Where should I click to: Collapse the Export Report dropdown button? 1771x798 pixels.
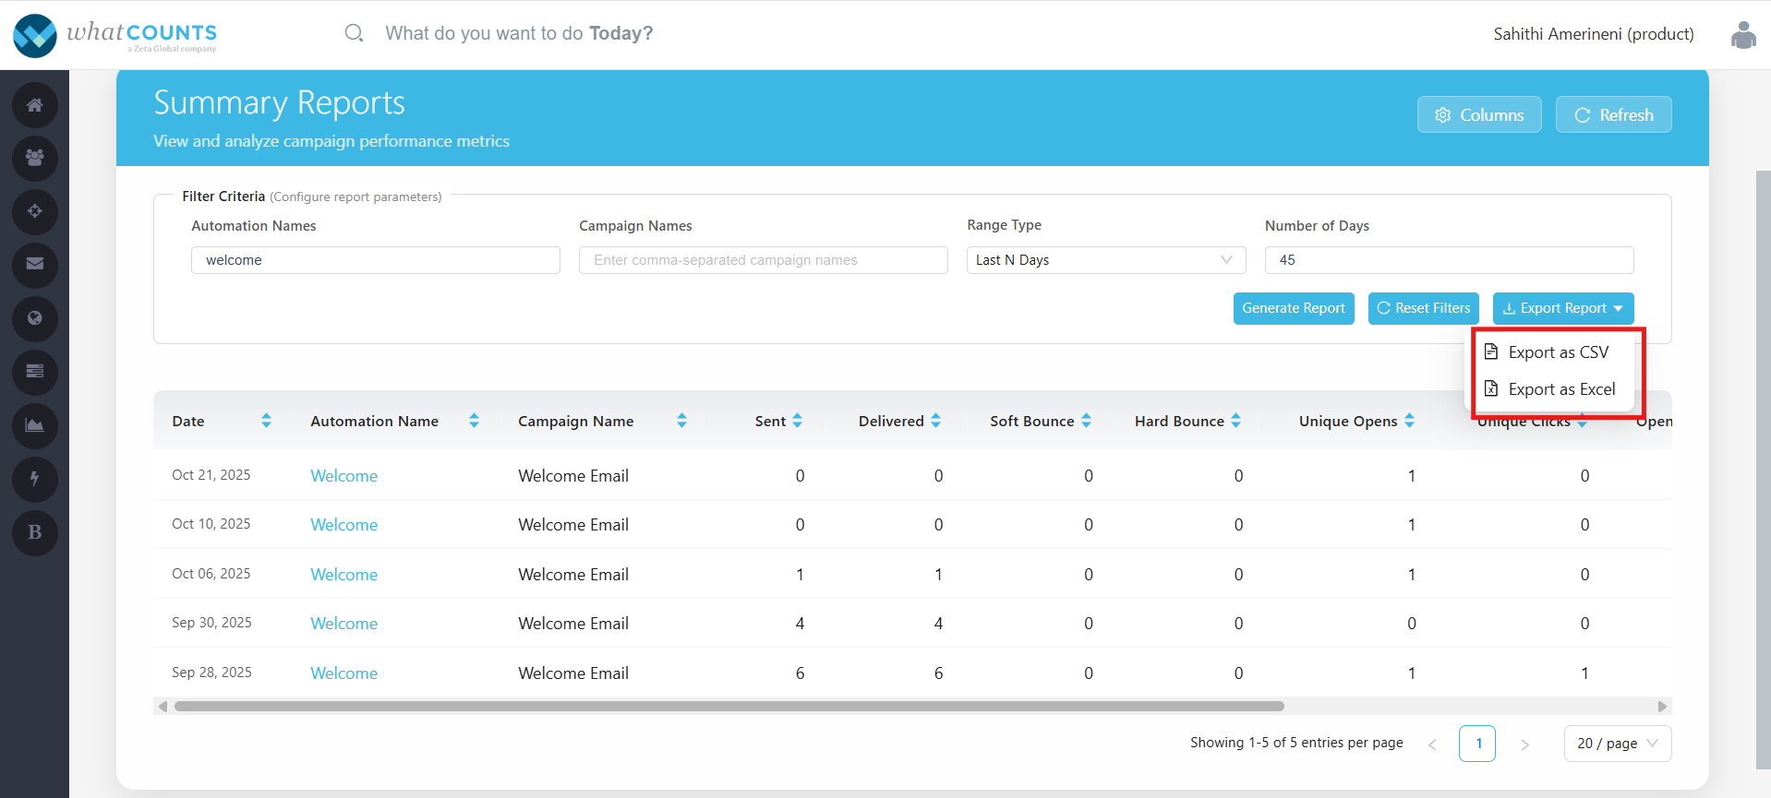point(1562,308)
